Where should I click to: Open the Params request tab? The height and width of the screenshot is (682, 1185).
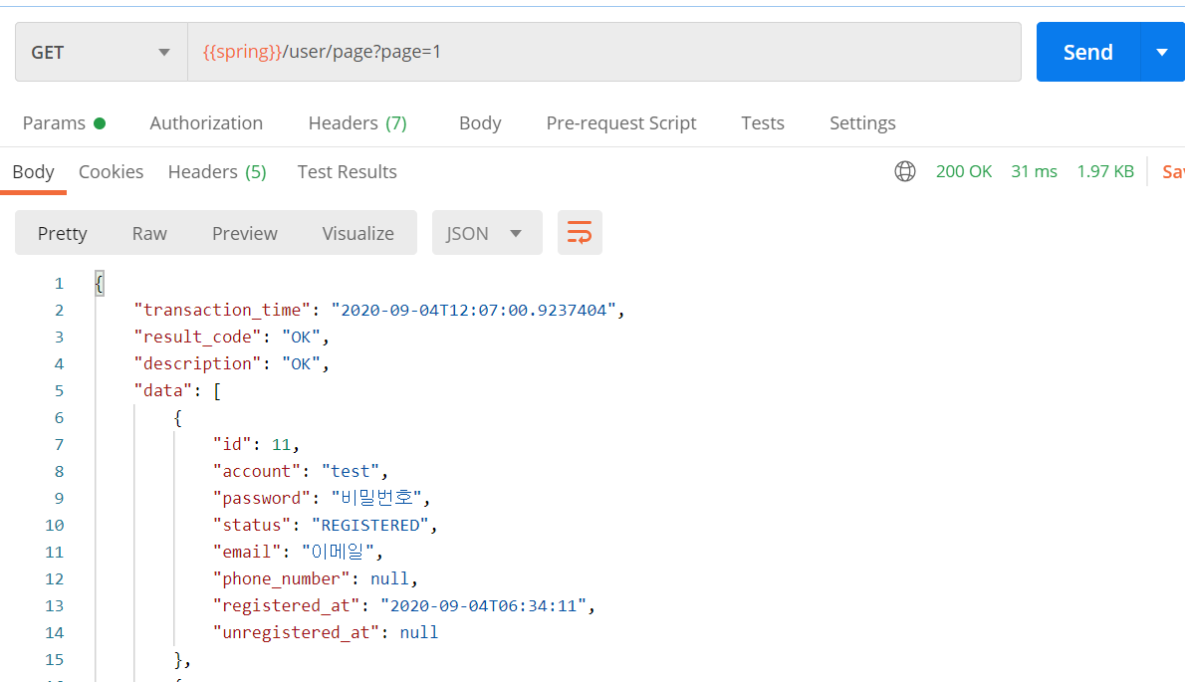pyautogui.click(x=64, y=123)
